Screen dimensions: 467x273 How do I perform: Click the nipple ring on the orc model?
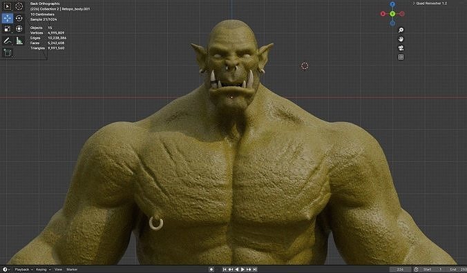(155, 223)
